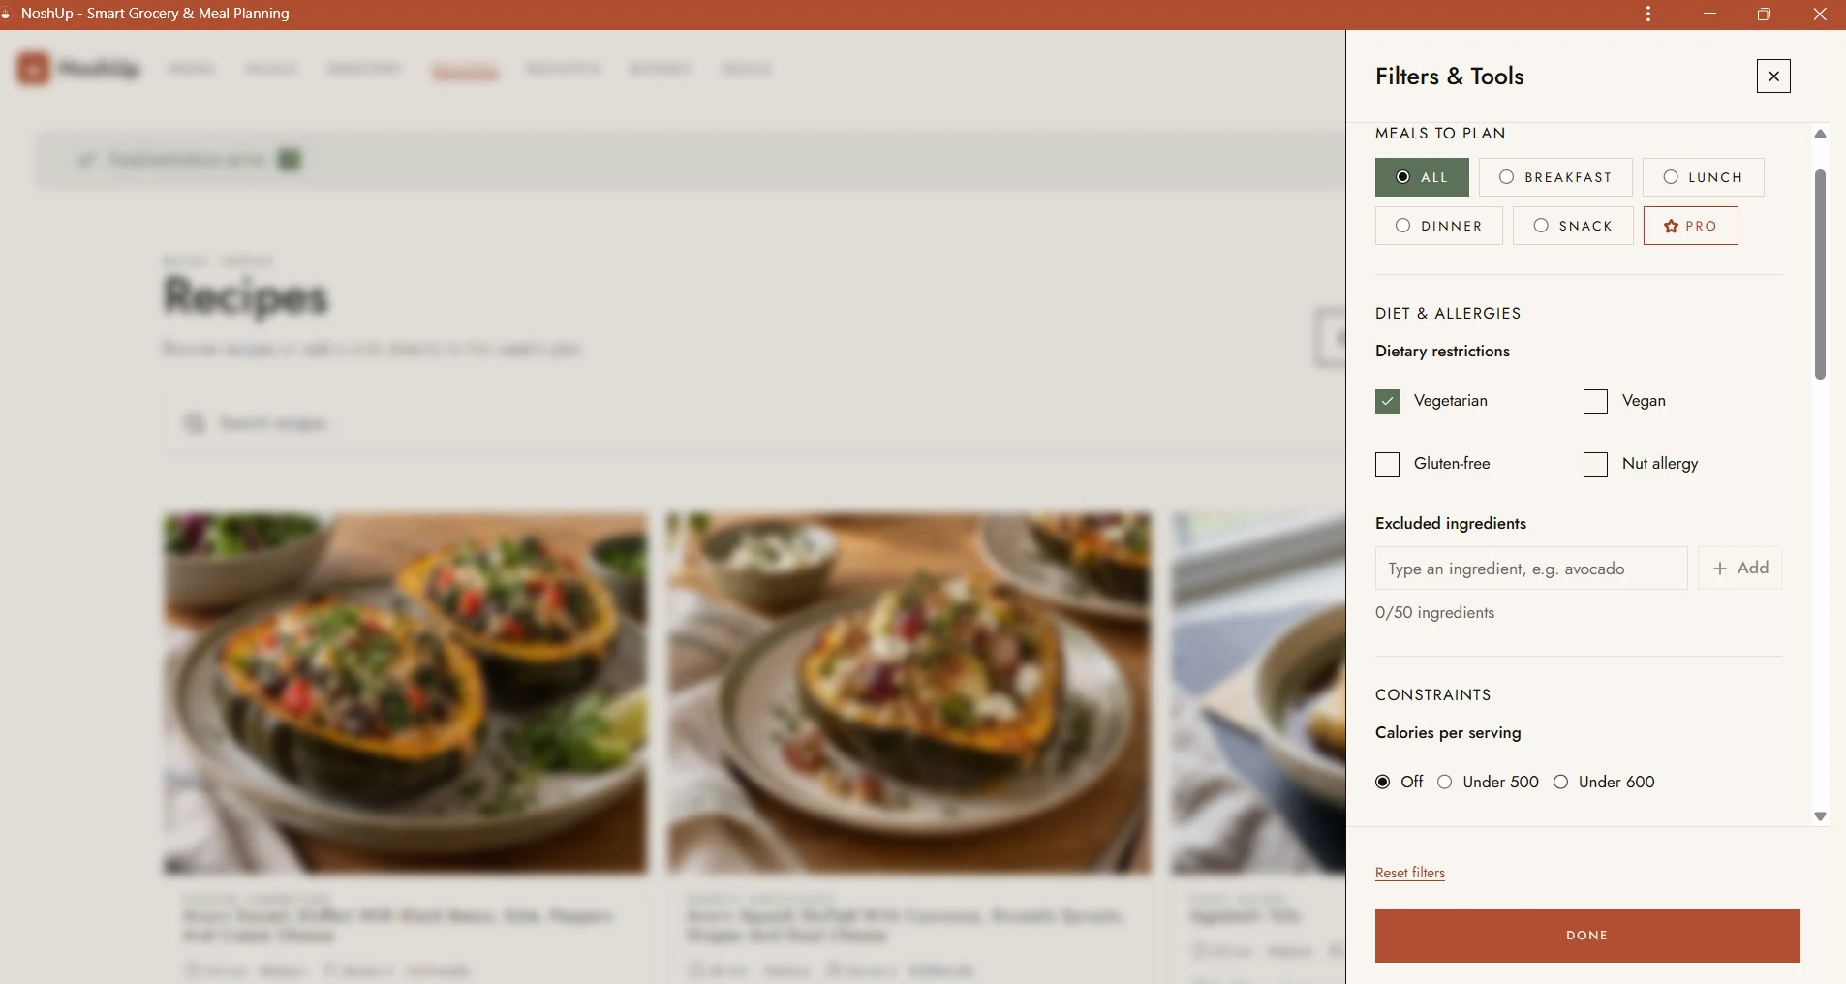Check the Gluten-free box
Screen dimensions: 1846x984
coord(1387,464)
